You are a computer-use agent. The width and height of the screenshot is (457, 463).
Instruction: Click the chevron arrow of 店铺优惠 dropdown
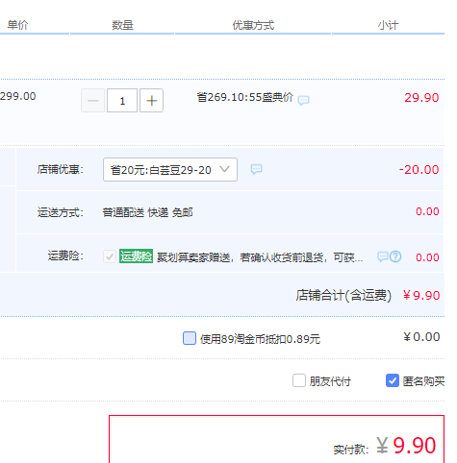(224, 169)
